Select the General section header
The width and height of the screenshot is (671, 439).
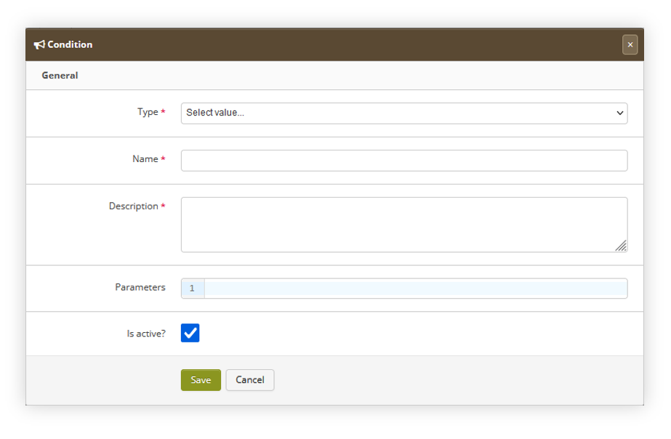[x=60, y=76]
